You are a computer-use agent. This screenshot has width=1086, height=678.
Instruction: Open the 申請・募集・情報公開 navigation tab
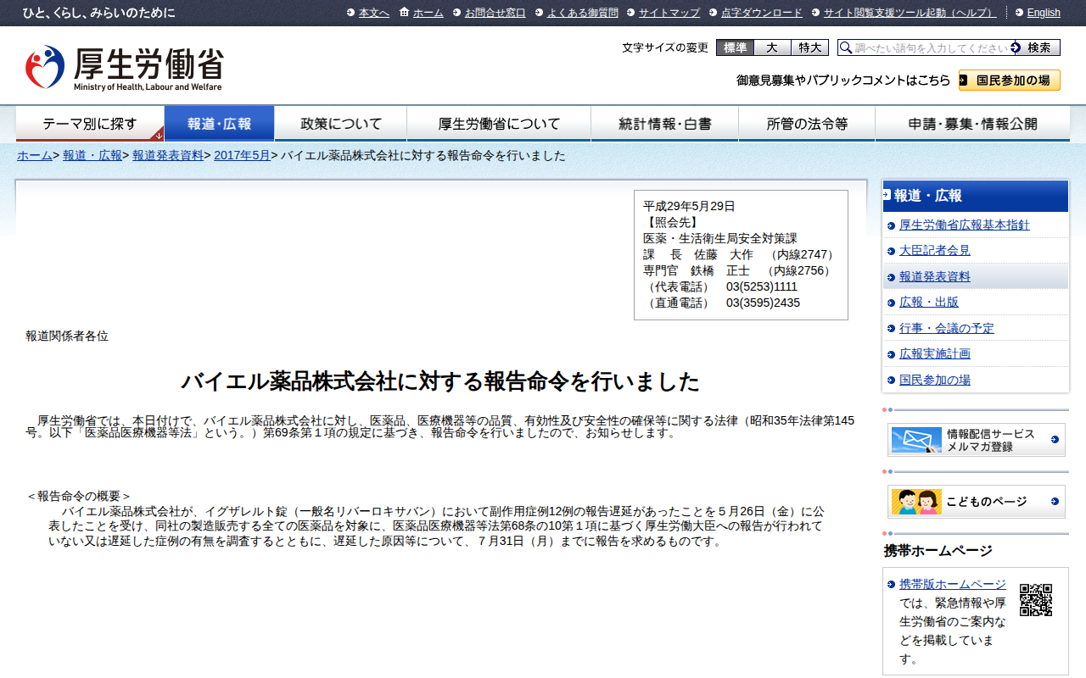point(972,124)
